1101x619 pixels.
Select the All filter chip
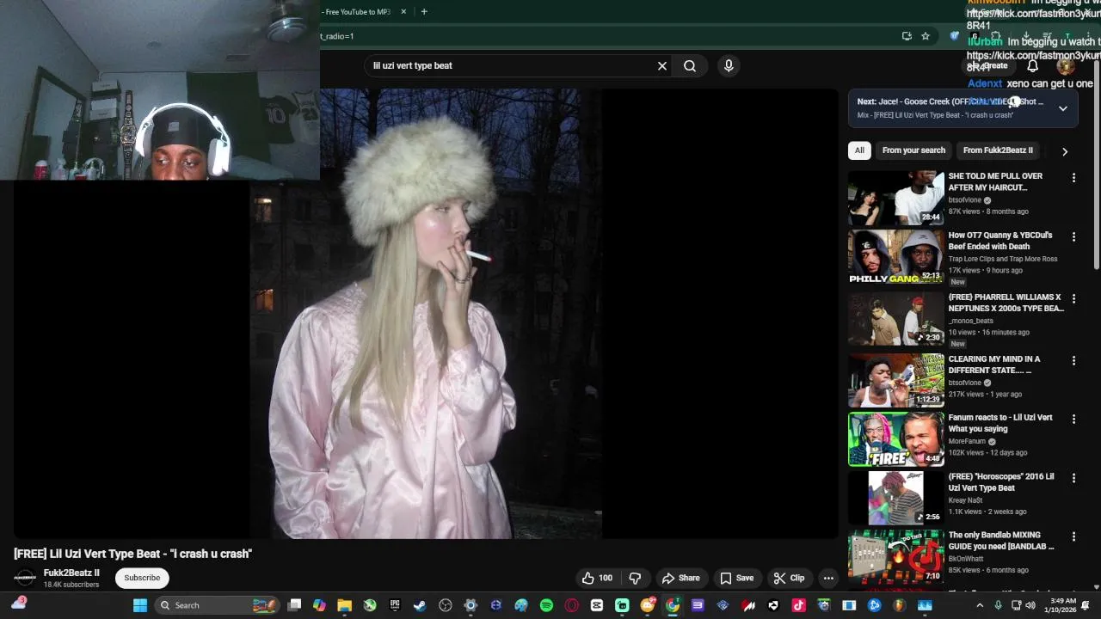pyautogui.click(x=859, y=150)
